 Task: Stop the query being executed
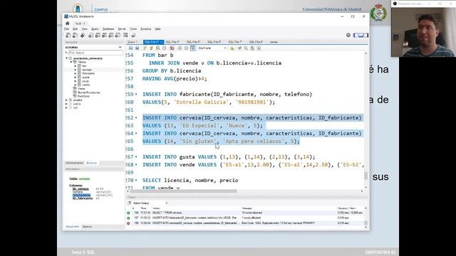(x=165, y=48)
